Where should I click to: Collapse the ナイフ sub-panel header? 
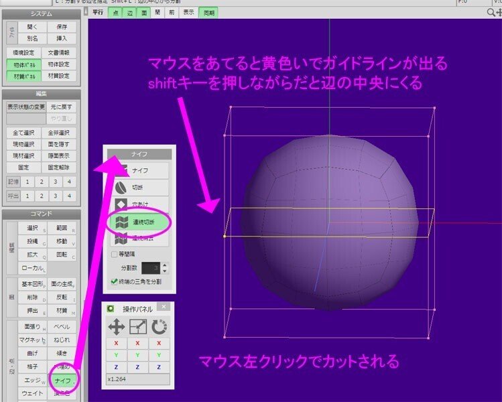pyautogui.click(x=139, y=154)
